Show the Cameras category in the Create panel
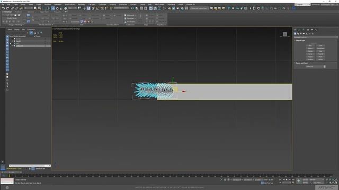Viewport: 339px width, 190px height. [x=304, y=34]
